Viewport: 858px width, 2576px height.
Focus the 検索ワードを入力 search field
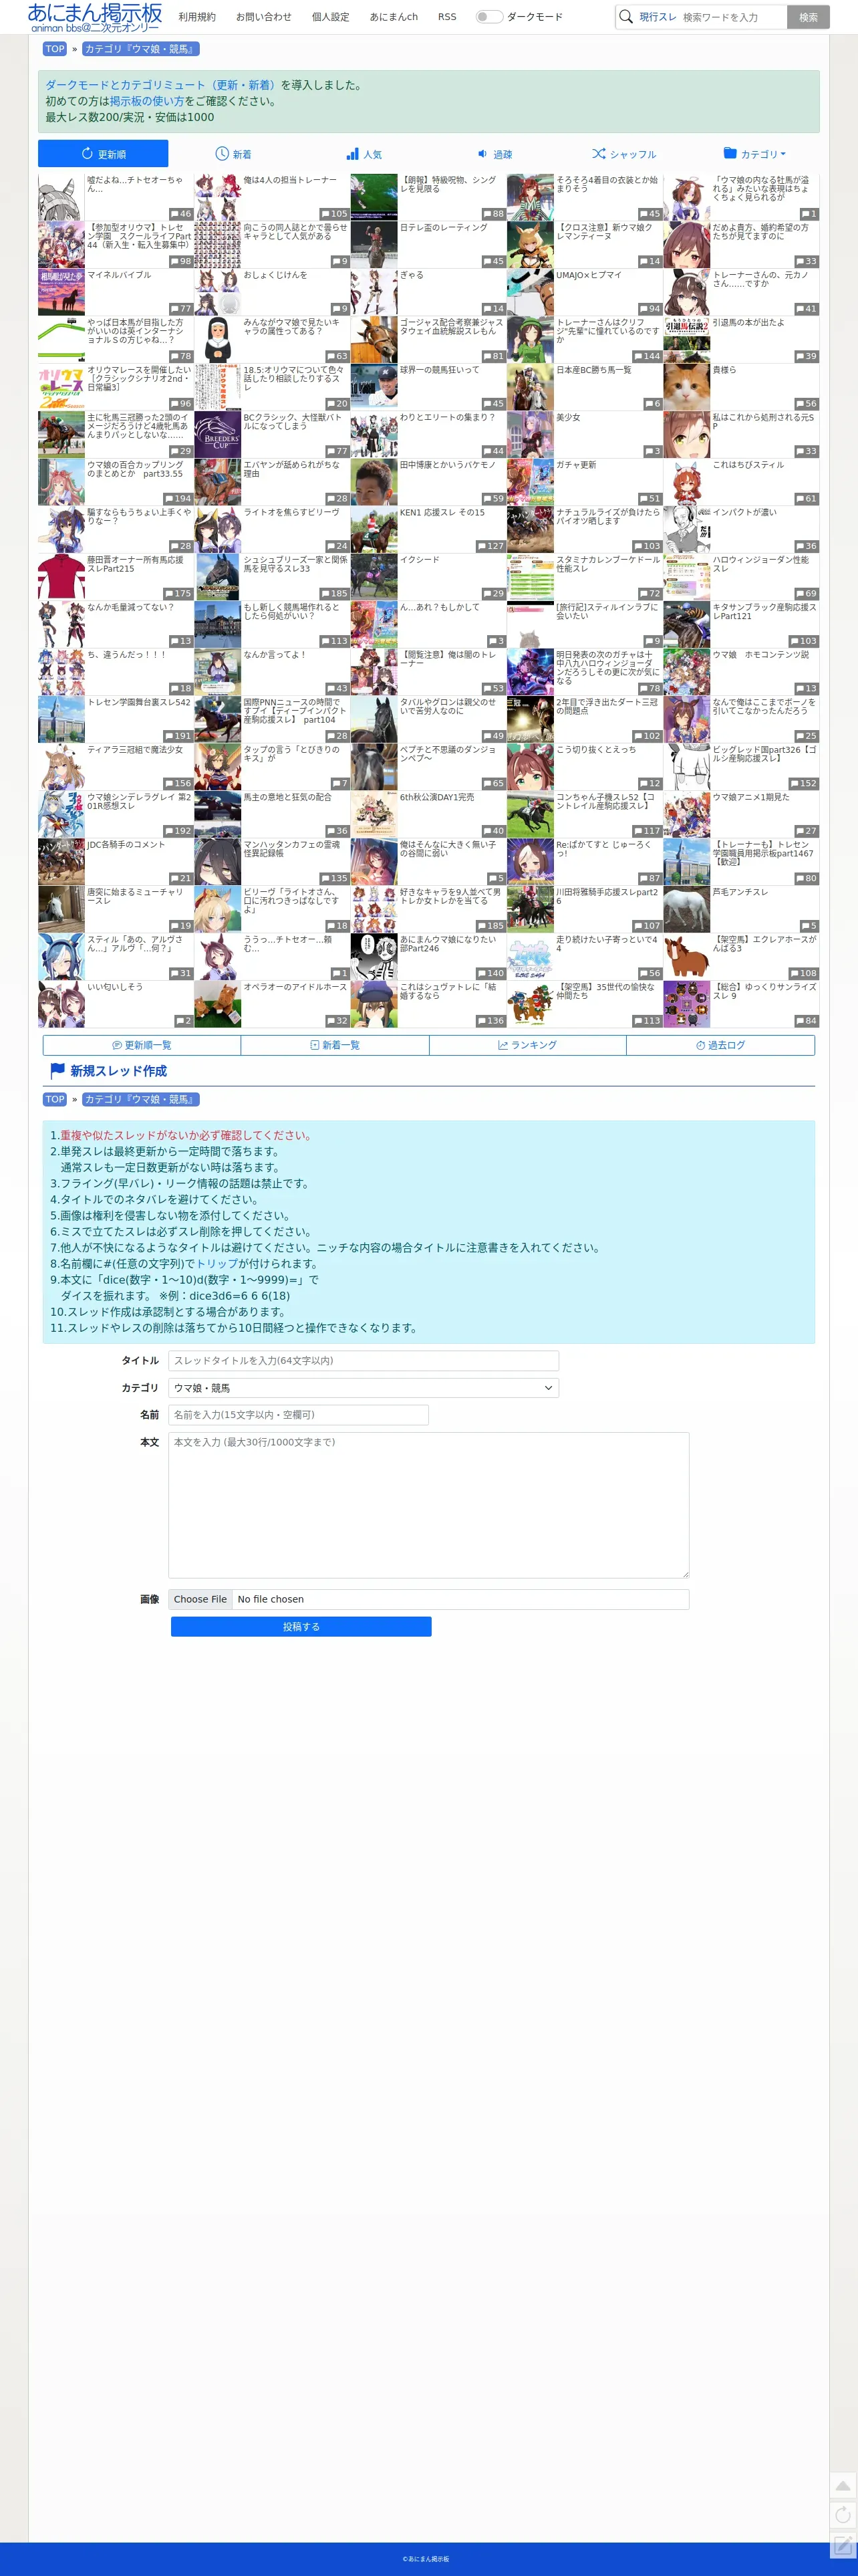click(733, 17)
